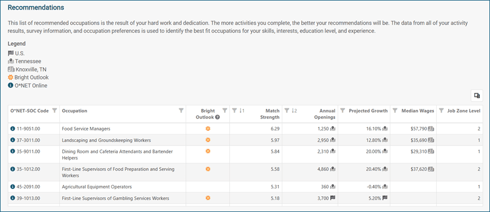
Task: Open O*NET info for Food Service Managers
Action: pyautogui.click(x=12, y=129)
